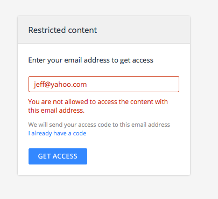
Task: Click the gray 'We will send your access code' hint
Action: (99, 125)
